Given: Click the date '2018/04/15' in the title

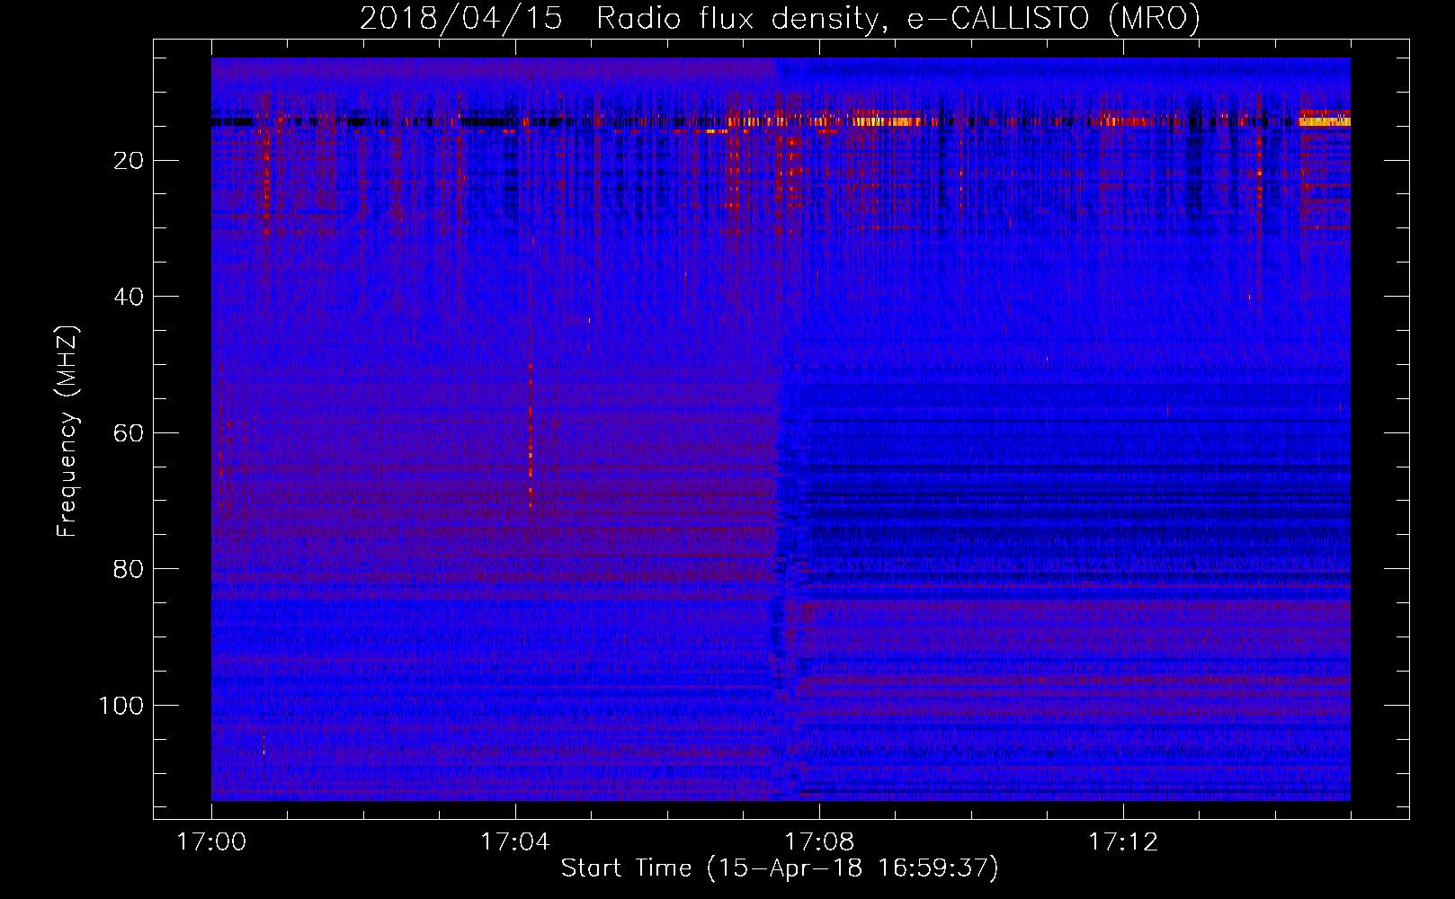Looking at the screenshot, I should point(461,18).
